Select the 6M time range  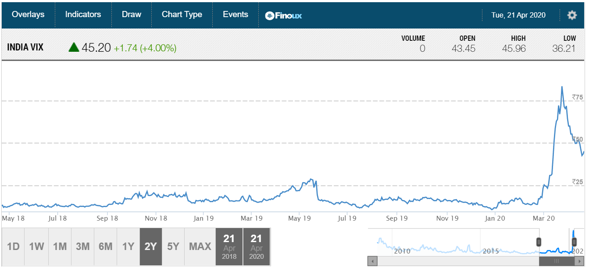[105, 246]
